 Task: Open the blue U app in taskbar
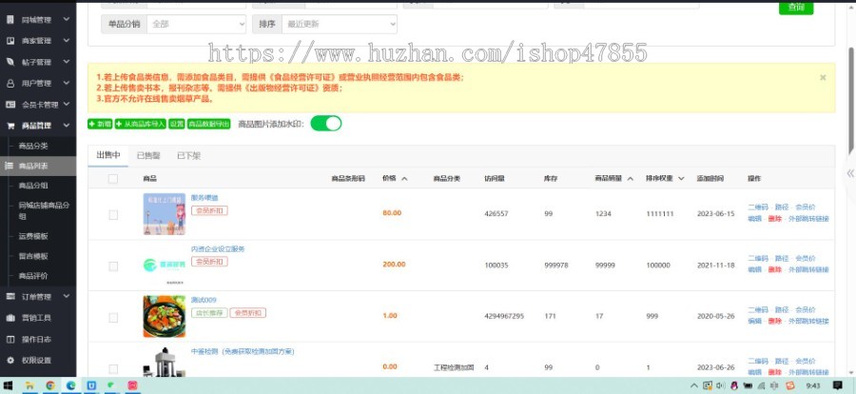[x=91, y=385]
